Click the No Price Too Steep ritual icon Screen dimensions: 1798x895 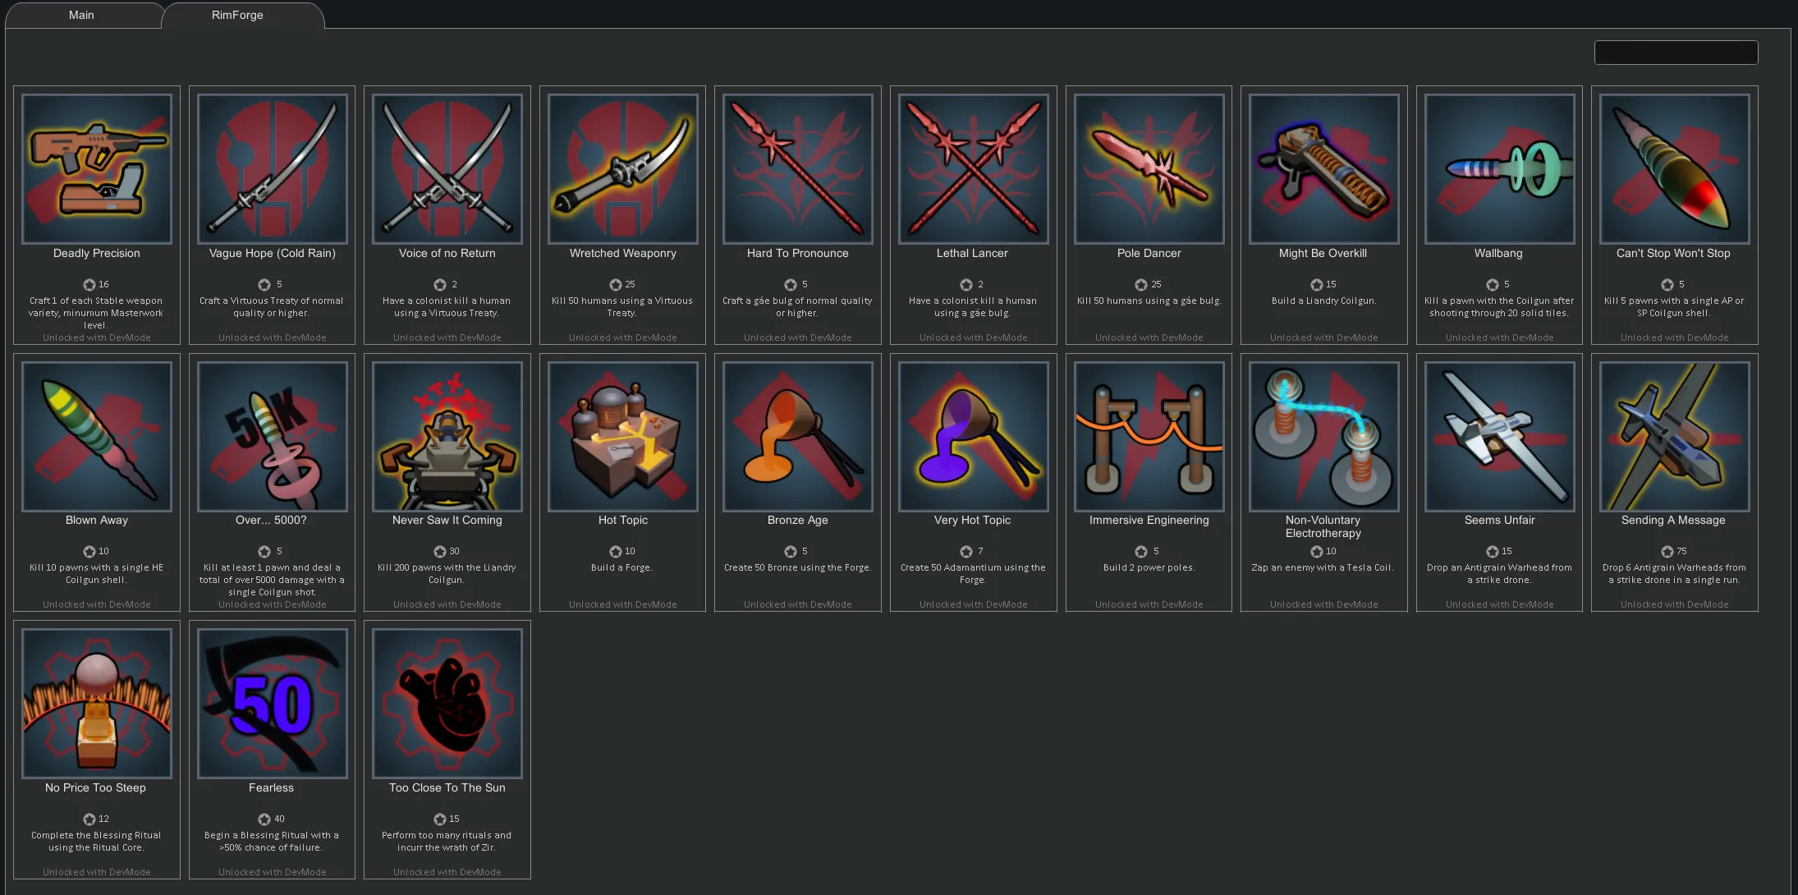coord(97,703)
